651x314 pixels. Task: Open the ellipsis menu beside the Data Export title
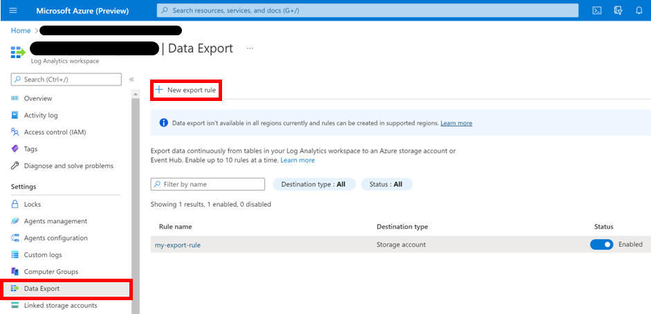coord(250,48)
